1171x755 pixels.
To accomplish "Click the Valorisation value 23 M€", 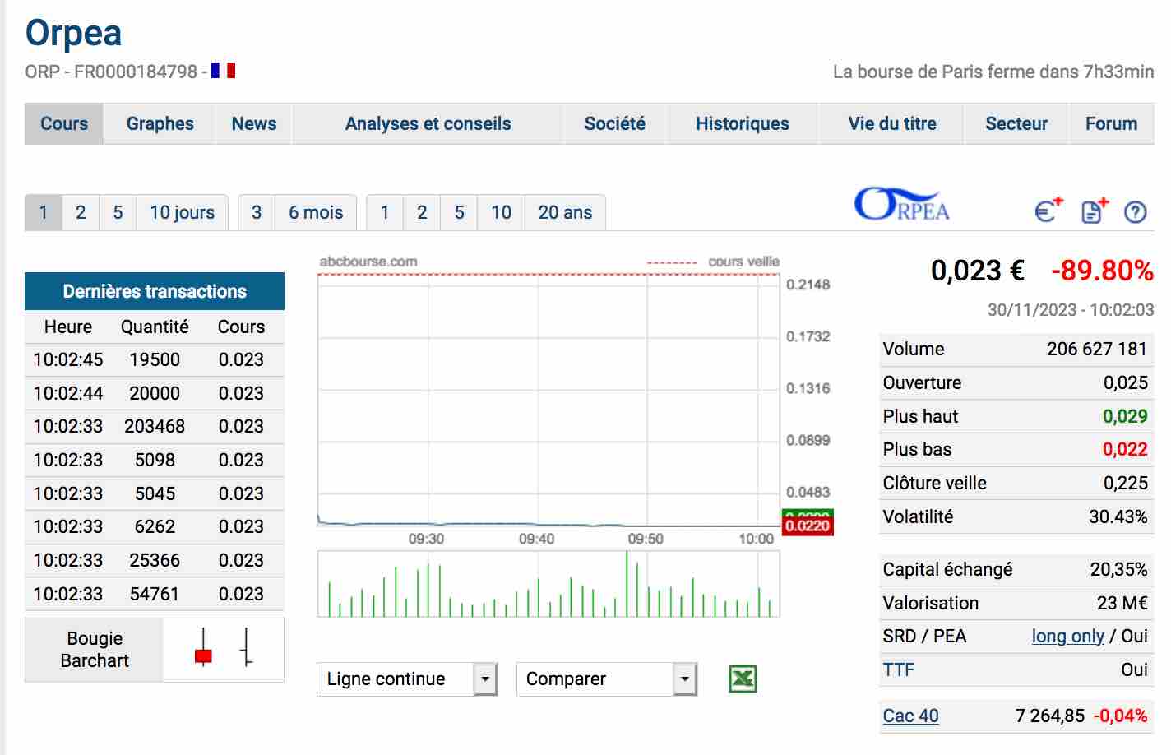I will click(x=1122, y=603).
